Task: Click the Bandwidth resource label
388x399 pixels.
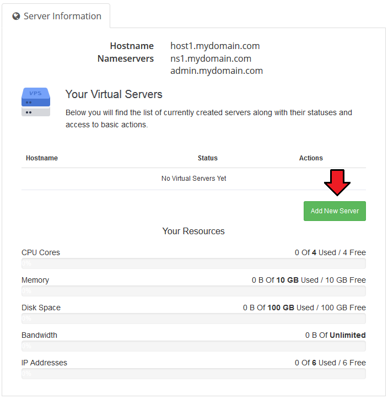Action: point(39,335)
